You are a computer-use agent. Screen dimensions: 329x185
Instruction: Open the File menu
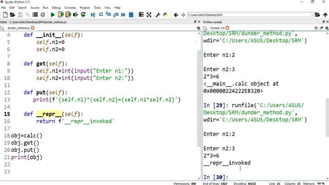(x=4, y=8)
